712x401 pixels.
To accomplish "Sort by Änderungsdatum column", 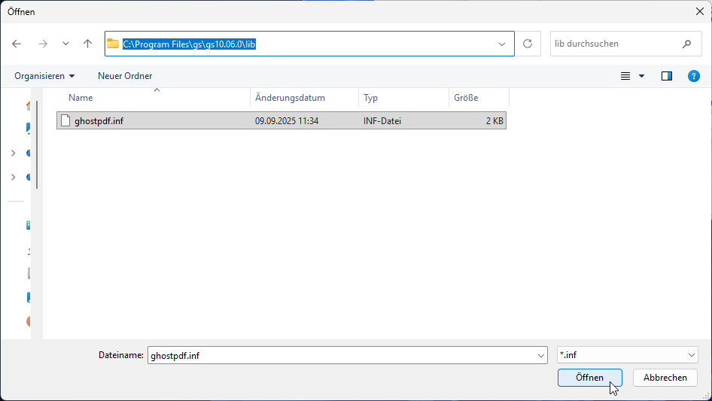I will point(304,98).
